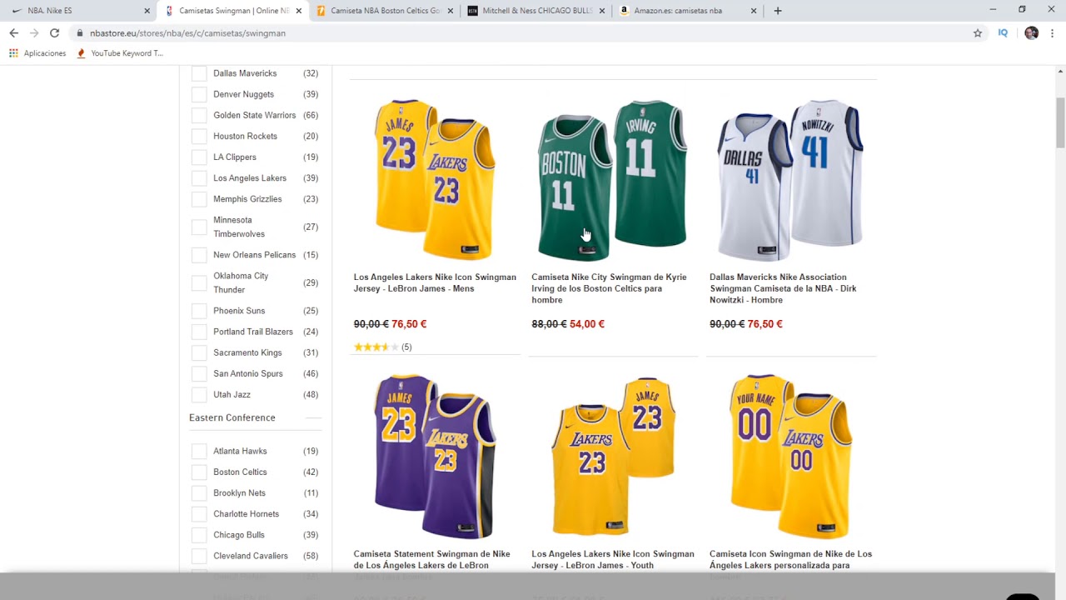Screen dimensions: 1066x600
Task: Switch to the Mitchell & Ness CHICAGO BULLS tab
Action: pyautogui.click(x=537, y=11)
